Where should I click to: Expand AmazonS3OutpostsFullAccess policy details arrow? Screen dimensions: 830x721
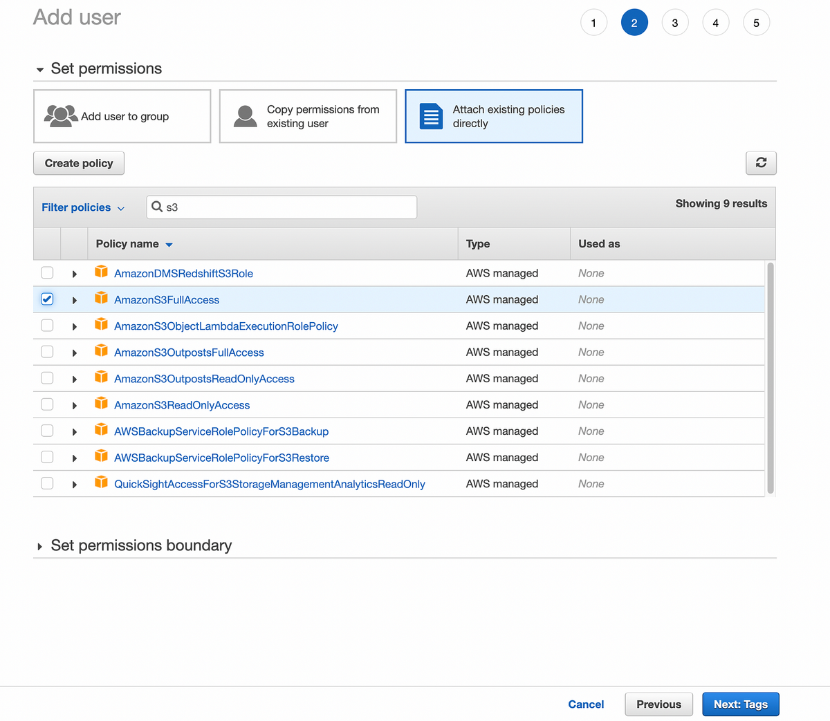tap(74, 353)
